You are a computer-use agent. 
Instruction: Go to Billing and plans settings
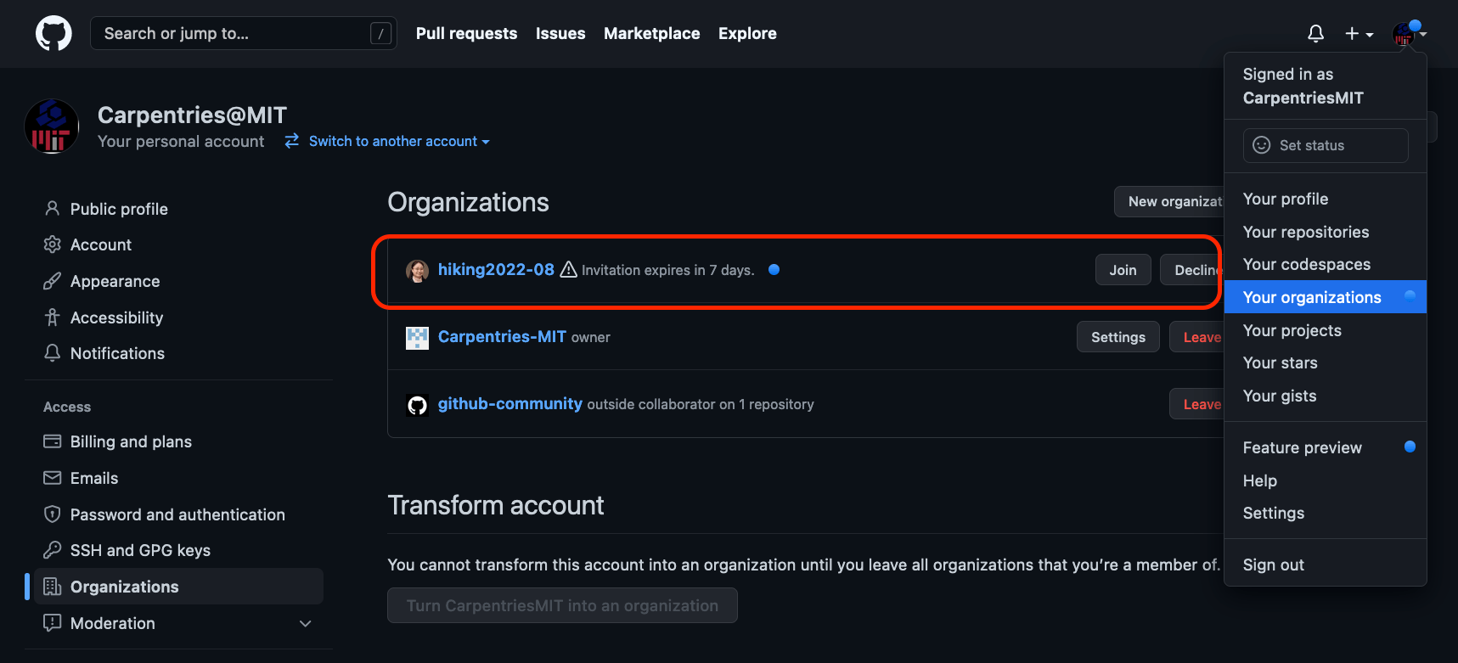coord(178,441)
